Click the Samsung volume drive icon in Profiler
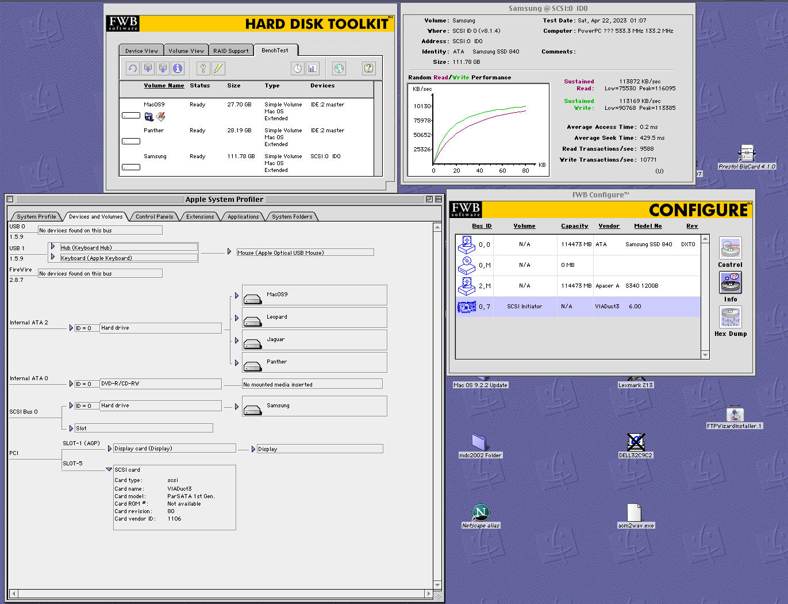This screenshot has height=604, width=788. point(252,410)
